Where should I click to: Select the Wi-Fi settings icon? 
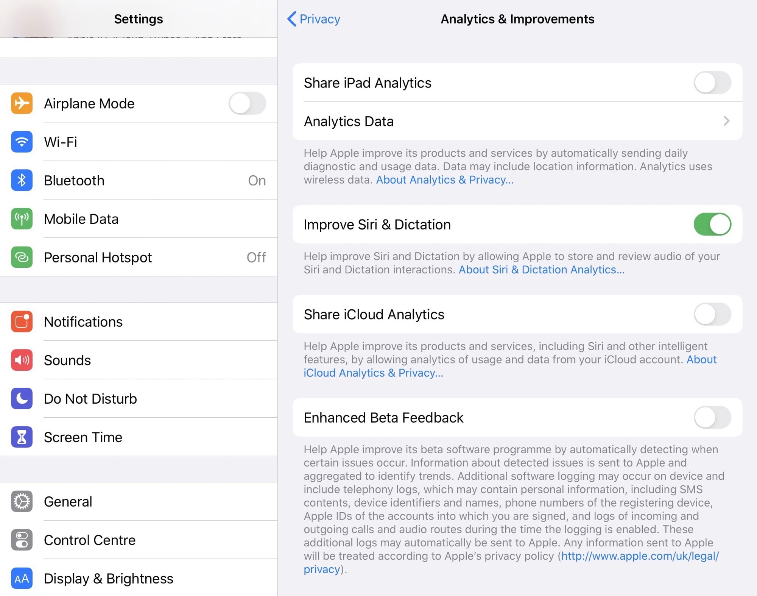click(22, 142)
